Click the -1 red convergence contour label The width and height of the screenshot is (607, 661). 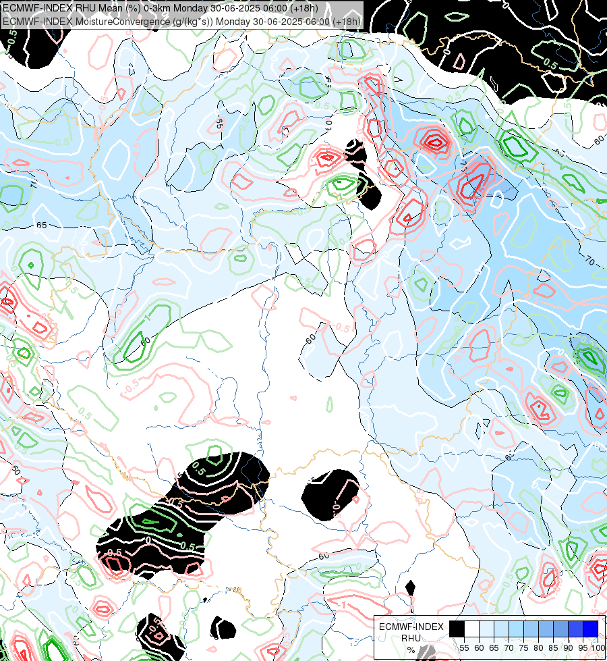342,606
